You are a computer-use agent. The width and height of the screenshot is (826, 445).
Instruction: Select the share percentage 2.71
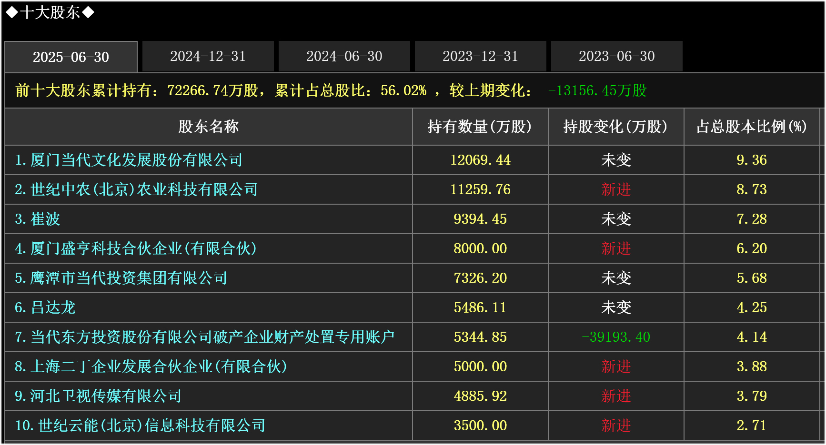[x=752, y=425]
